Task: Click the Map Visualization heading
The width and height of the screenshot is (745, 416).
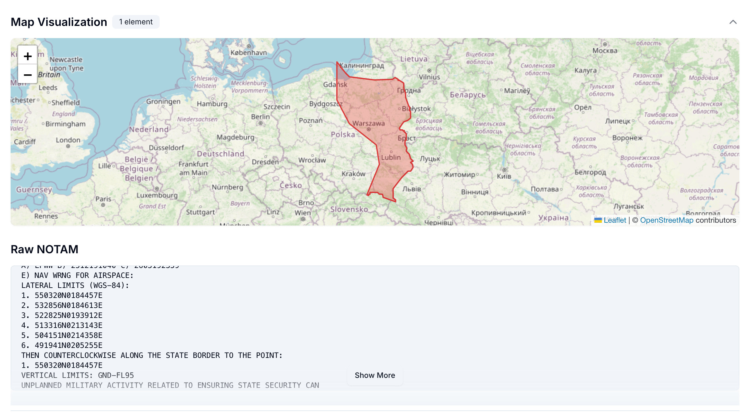Action: pos(59,22)
